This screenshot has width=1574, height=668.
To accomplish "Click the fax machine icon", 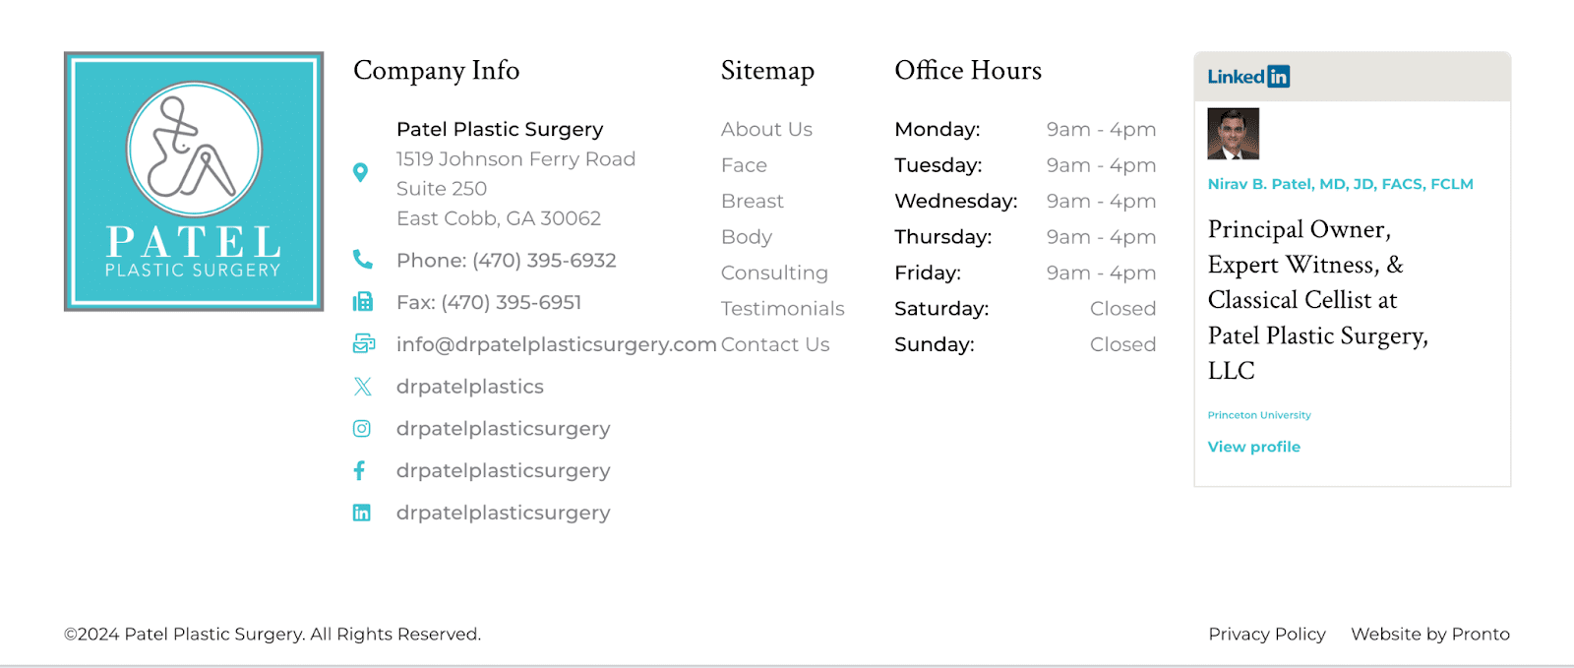I will coord(363,302).
